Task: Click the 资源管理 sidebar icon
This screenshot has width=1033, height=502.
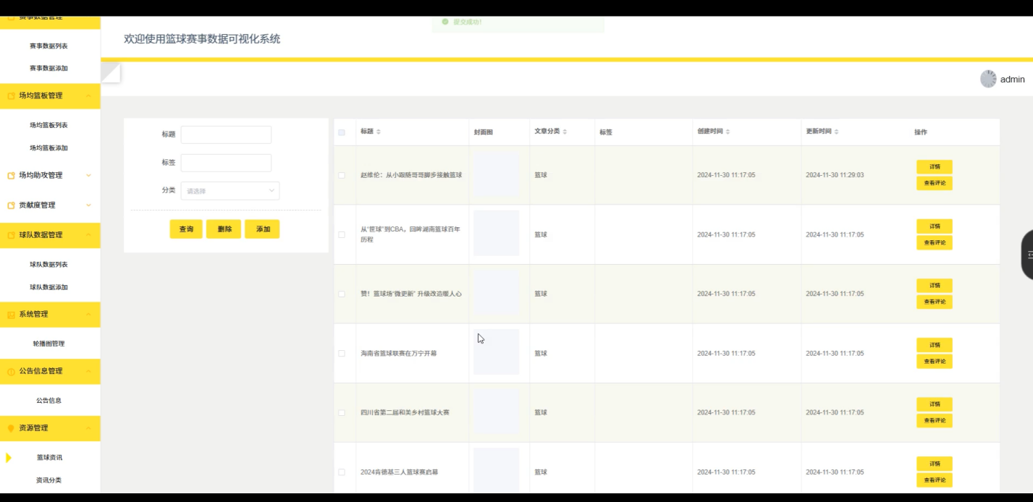Action: click(x=11, y=428)
